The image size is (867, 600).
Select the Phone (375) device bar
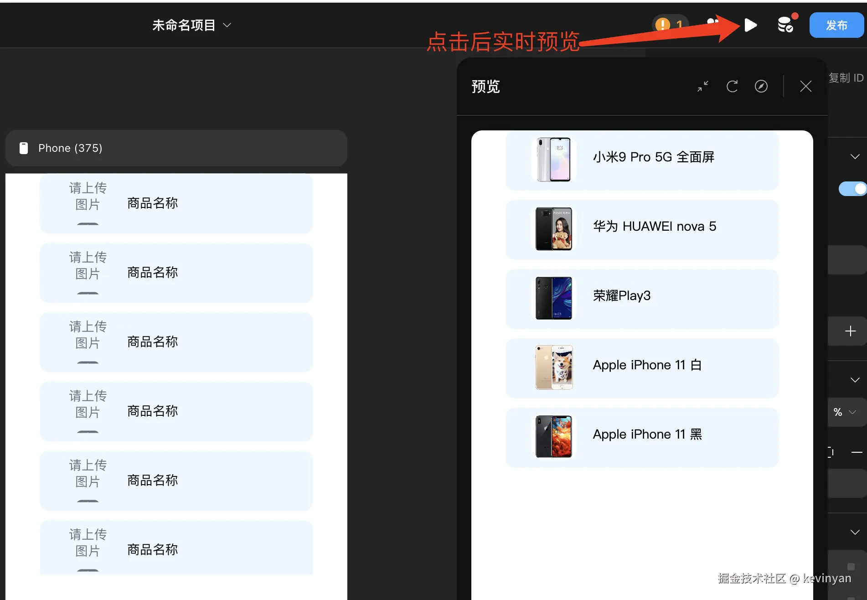pyautogui.click(x=176, y=148)
